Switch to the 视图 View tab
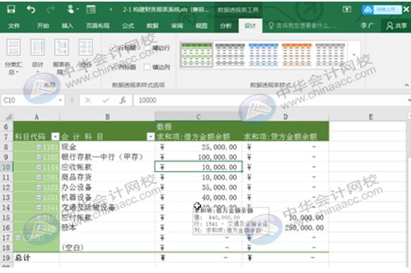The height and width of the screenshot is (273, 411). point(202,25)
